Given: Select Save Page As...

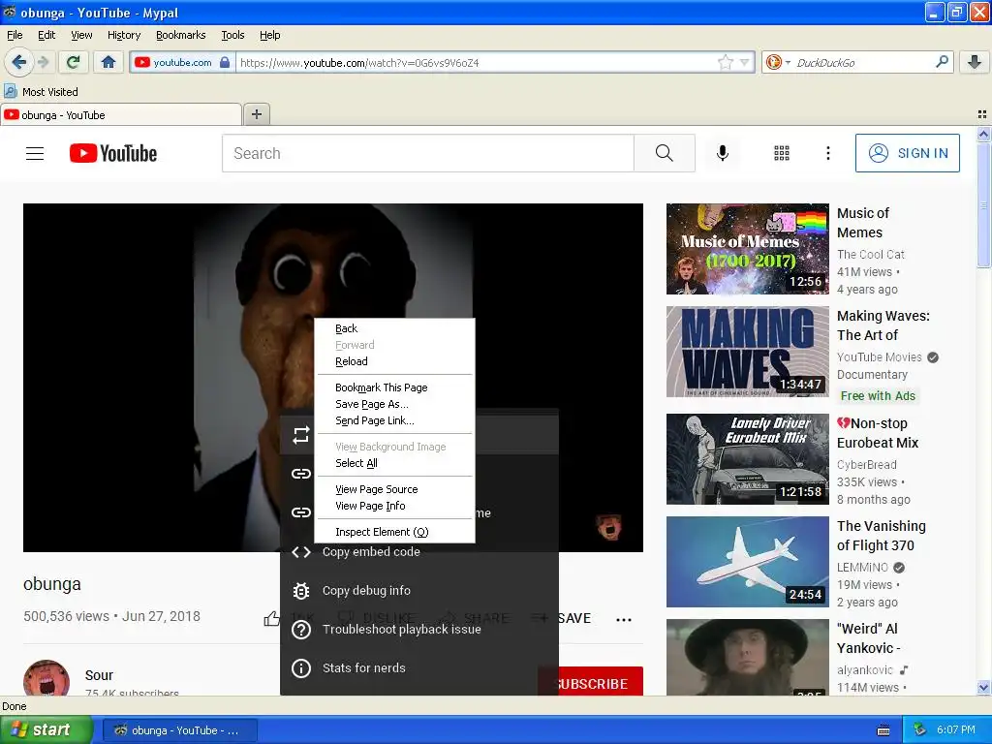Looking at the screenshot, I should pos(395,404).
